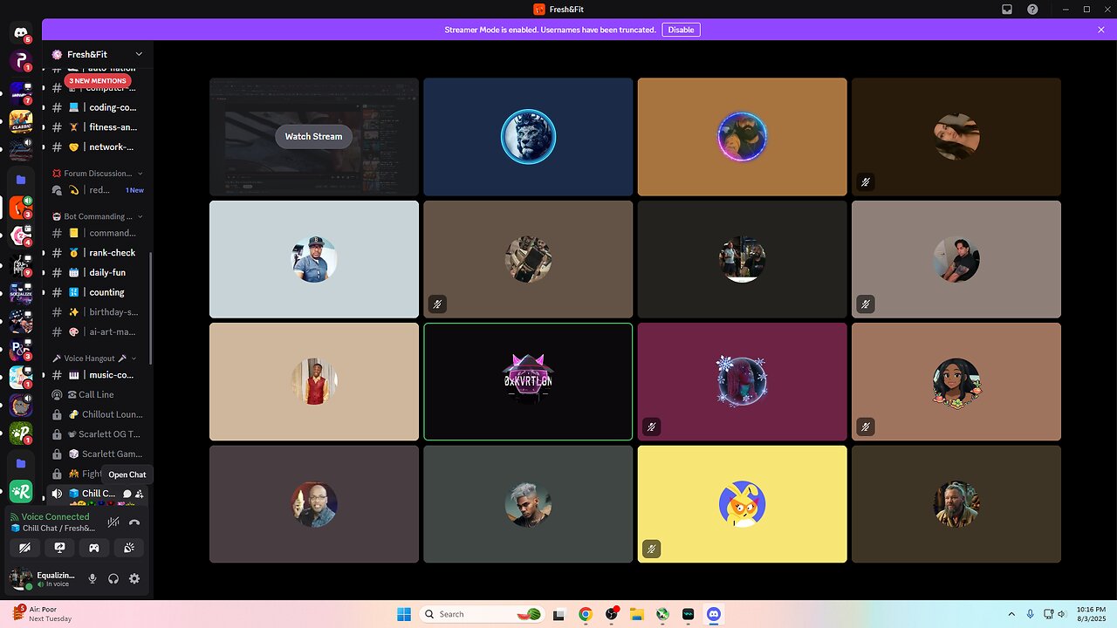Open the purple P server icon
Viewport: 1117px width, 628px height.
coord(21,62)
